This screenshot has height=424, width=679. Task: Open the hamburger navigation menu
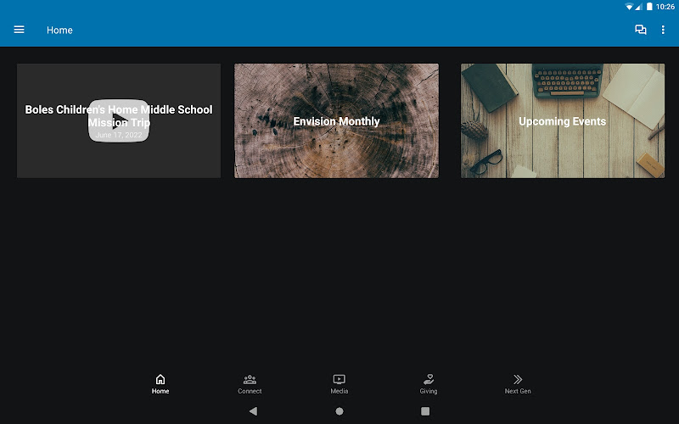(19, 30)
